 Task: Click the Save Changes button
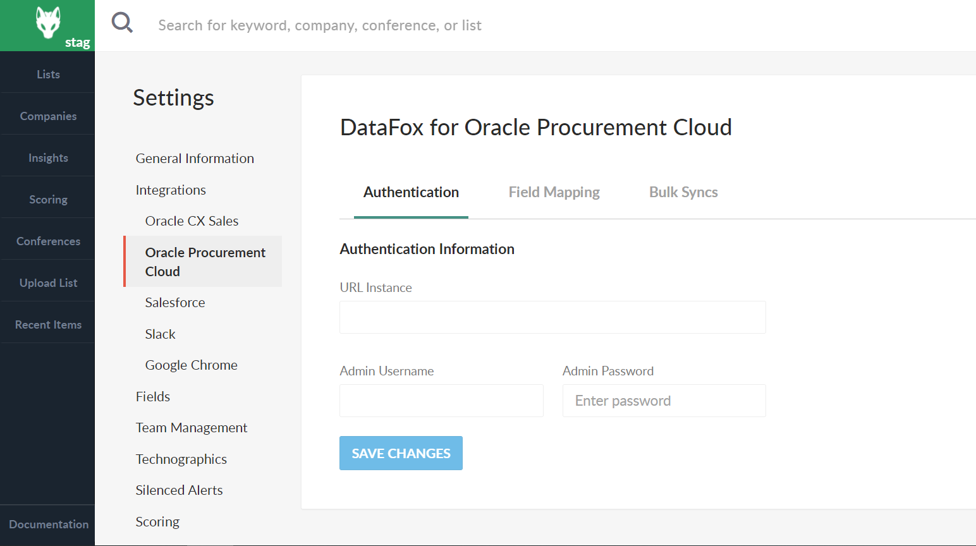click(x=401, y=453)
